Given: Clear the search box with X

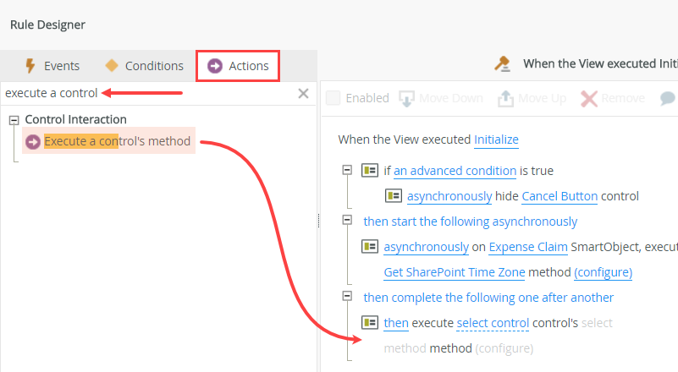Looking at the screenshot, I should tap(303, 93).
